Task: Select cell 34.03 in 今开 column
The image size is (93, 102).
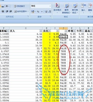Action: point(80,40)
